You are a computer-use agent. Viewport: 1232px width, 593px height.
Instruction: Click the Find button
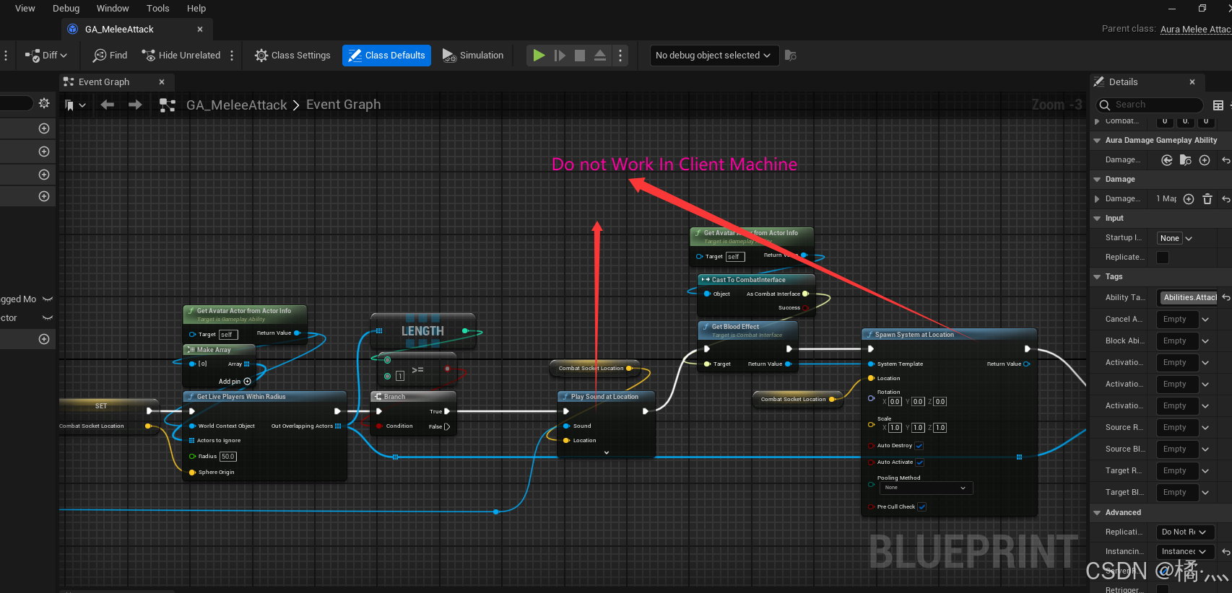tap(110, 56)
